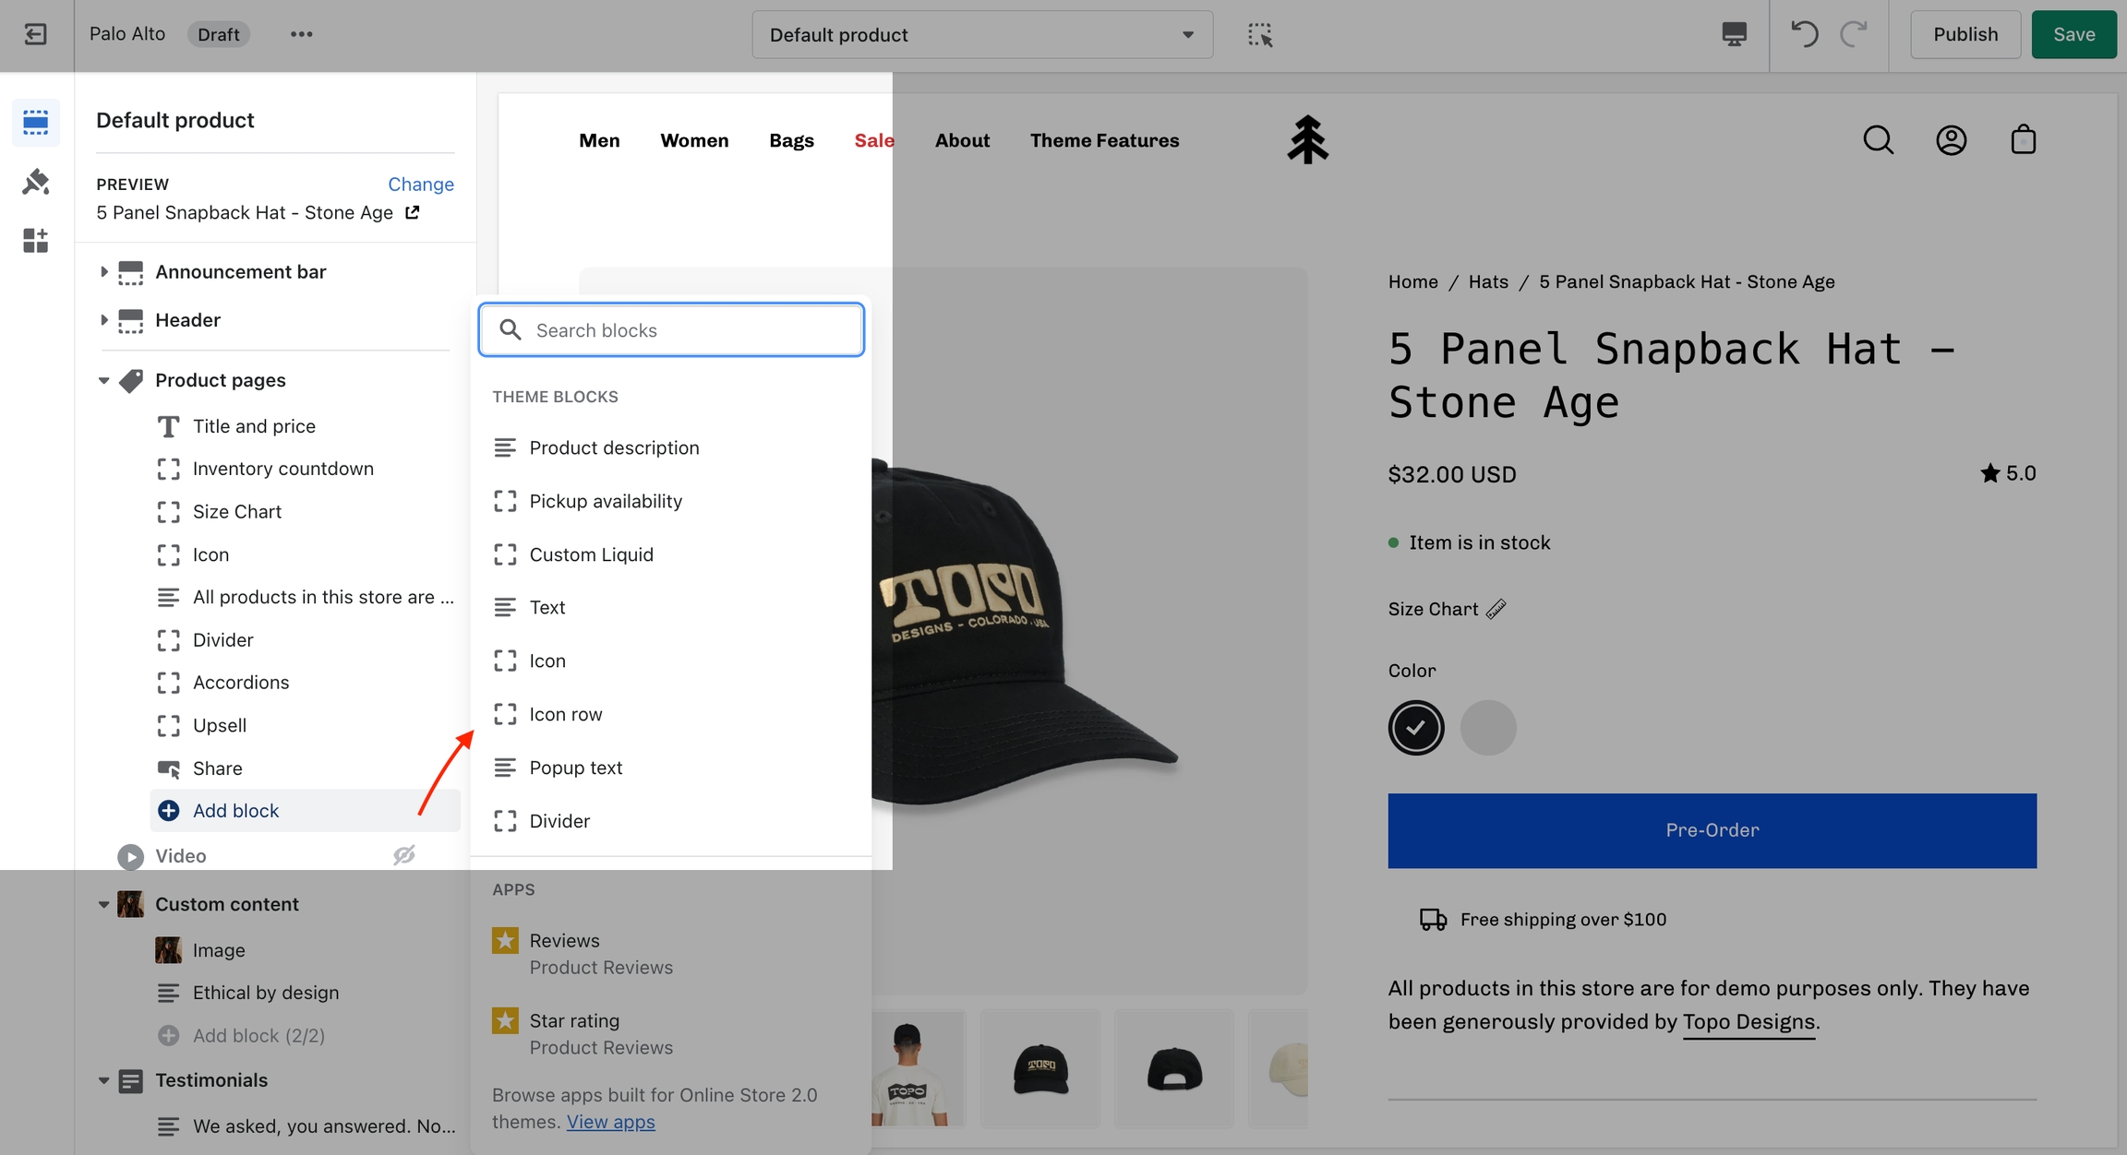Switch desktop preview viewport icon
This screenshot has width=2127, height=1155.
click(1734, 34)
